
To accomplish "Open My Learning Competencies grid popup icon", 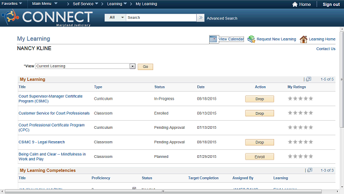I will (x=310, y=170).
